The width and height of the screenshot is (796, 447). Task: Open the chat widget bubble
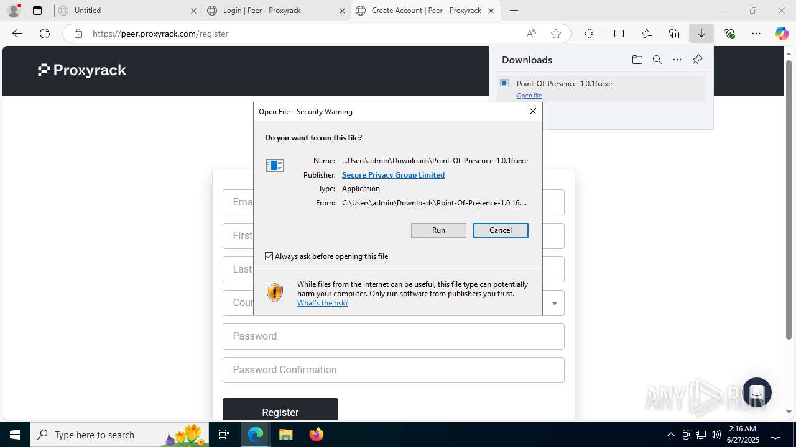point(757,392)
